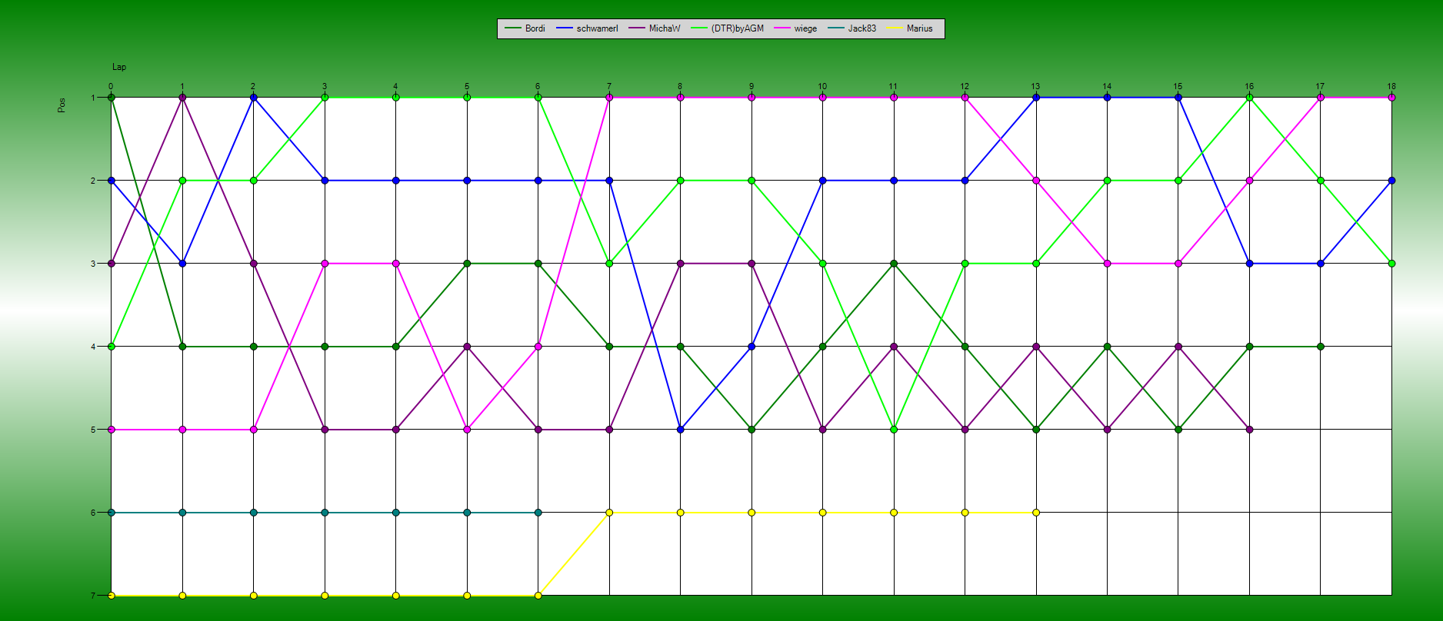This screenshot has width=1443, height=621.
Task: Click the magenta line swatch beside wiege
Action: point(782,28)
